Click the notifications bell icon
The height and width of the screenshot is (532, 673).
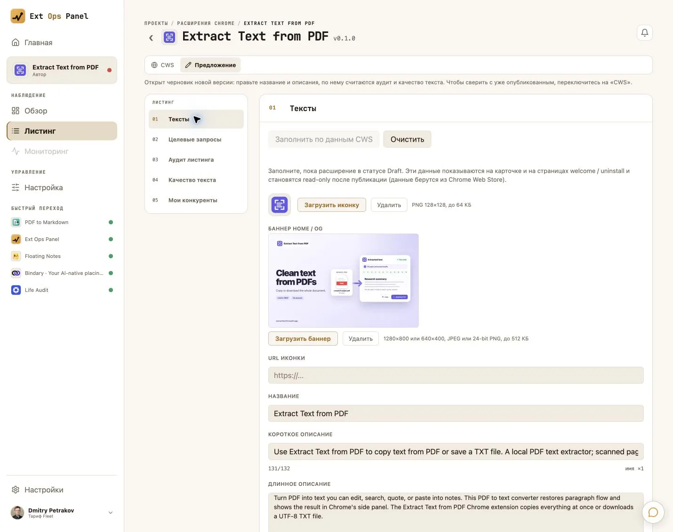[644, 32]
